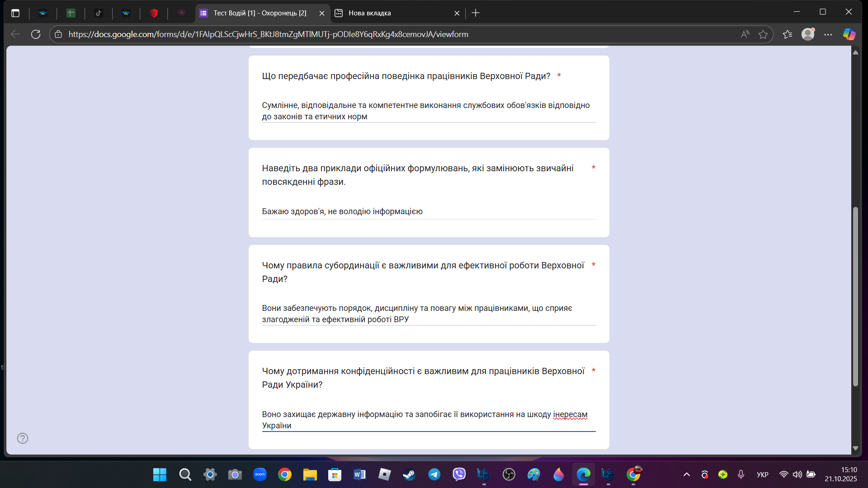Image resolution: width=868 pixels, height=488 pixels.
Task: Open Settings and more ellipsis menu
Action: coord(828,34)
